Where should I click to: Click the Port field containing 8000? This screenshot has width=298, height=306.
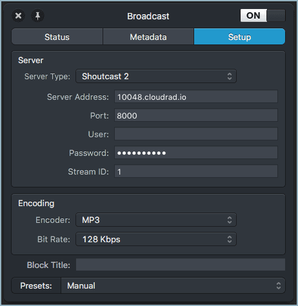coord(196,115)
